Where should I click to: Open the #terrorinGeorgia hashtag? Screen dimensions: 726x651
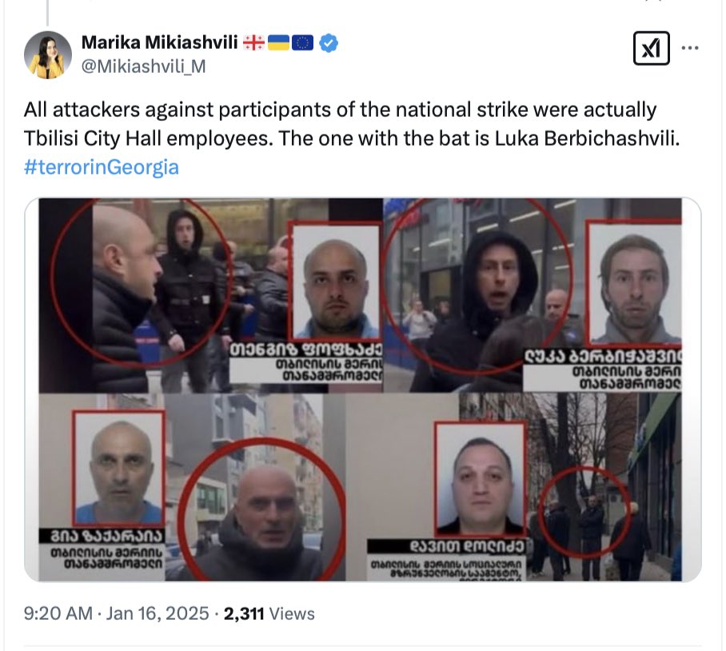pyautogui.click(x=102, y=167)
